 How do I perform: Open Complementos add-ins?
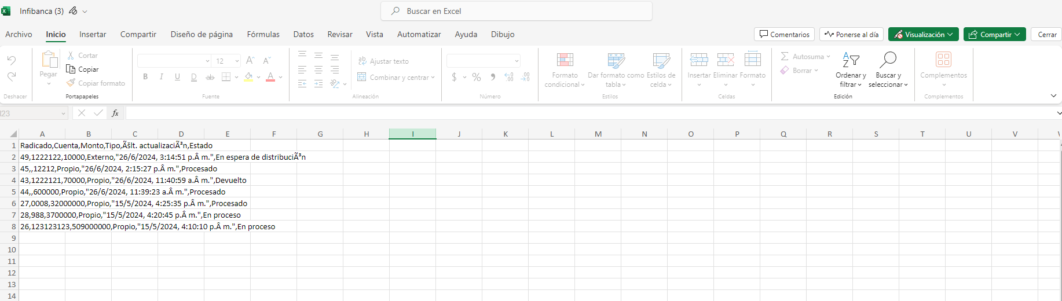(943, 70)
